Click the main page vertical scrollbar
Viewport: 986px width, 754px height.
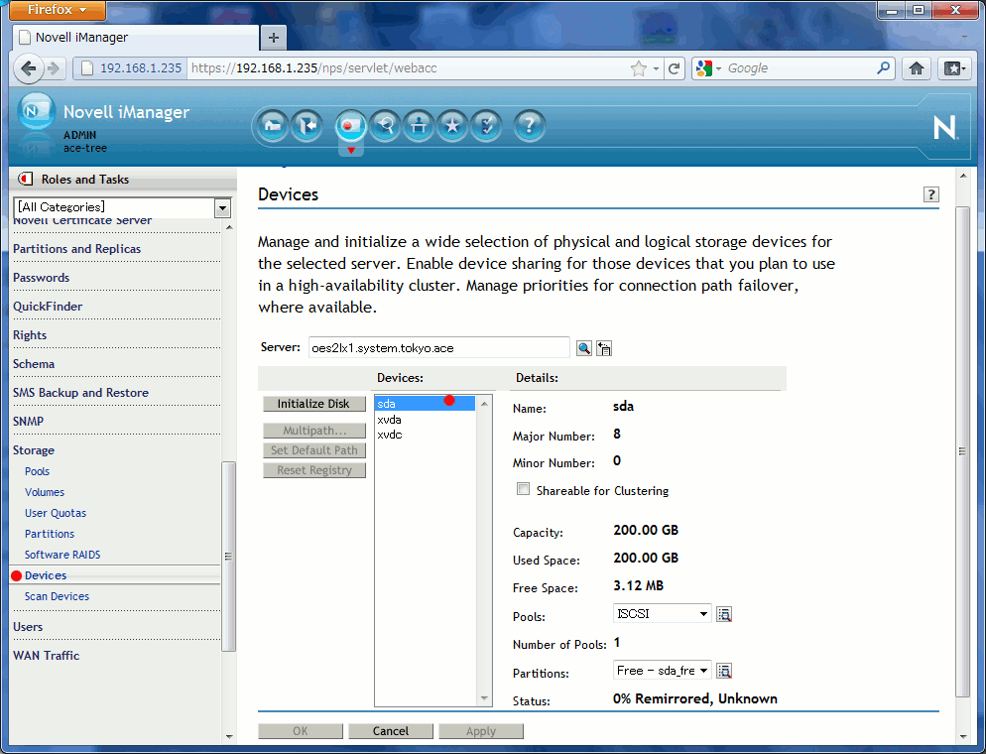(963, 450)
